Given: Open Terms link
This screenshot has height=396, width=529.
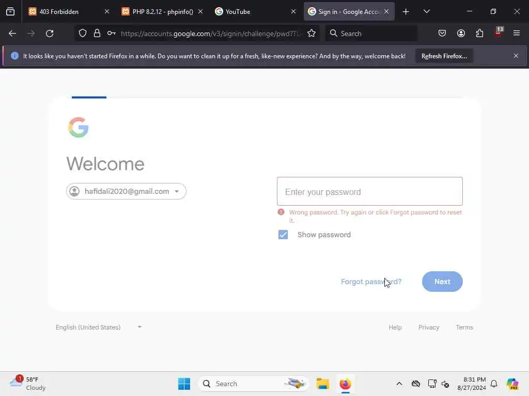Looking at the screenshot, I should (x=464, y=327).
